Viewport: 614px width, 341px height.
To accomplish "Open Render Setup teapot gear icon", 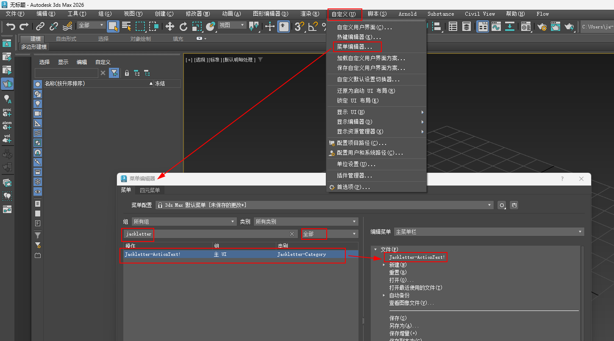I will tap(542, 27).
